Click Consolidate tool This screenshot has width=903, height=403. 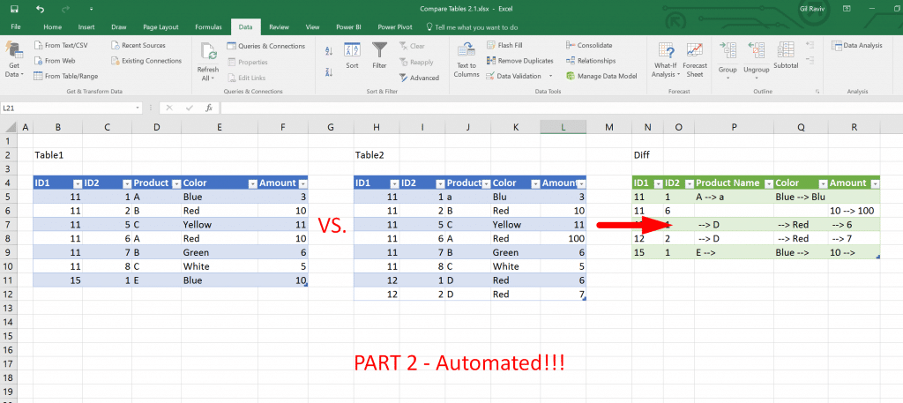[589, 45]
